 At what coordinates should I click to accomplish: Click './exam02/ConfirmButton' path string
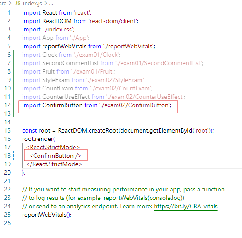coord(135,105)
